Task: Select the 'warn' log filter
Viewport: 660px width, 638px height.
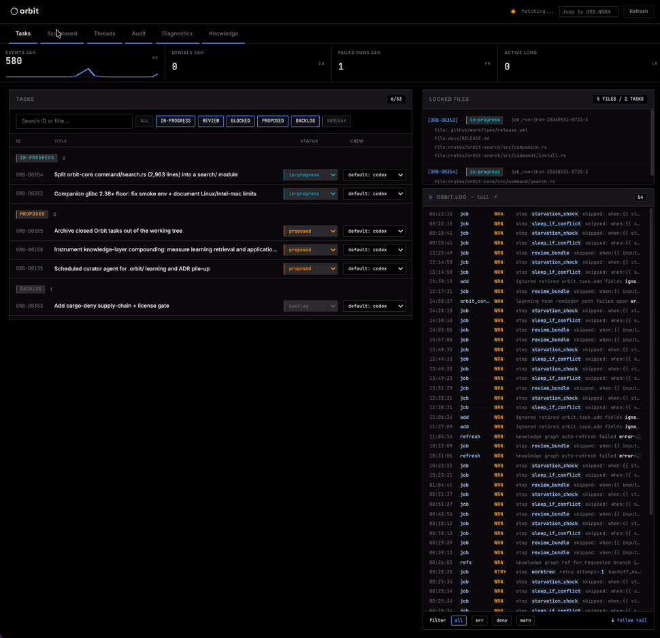Action: click(525, 620)
